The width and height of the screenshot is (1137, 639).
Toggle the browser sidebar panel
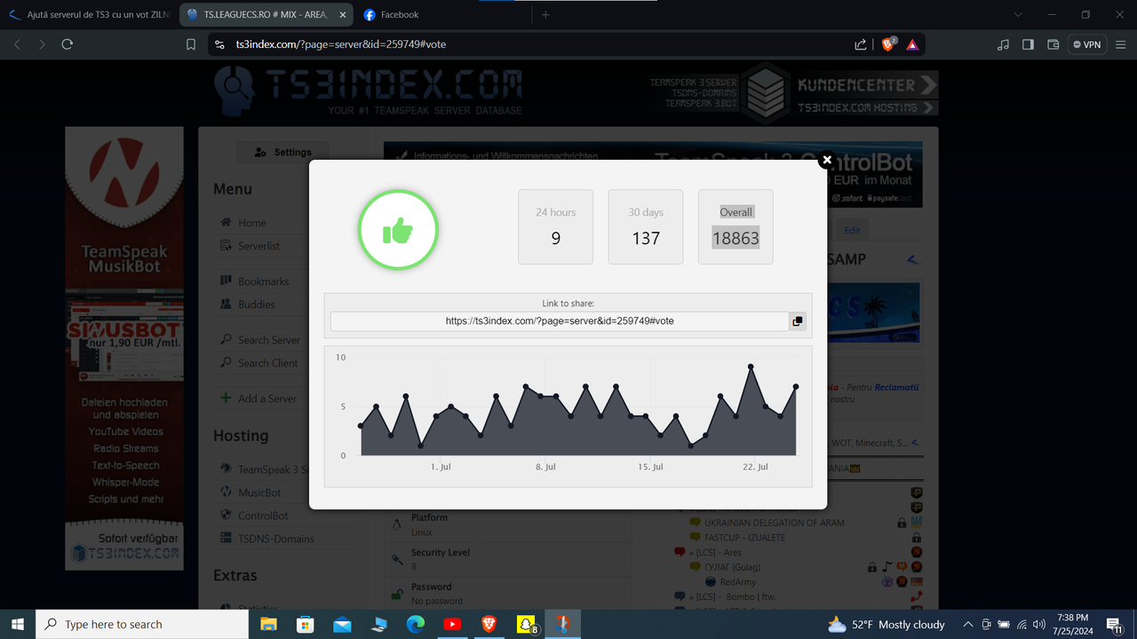(x=1029, y=44)
